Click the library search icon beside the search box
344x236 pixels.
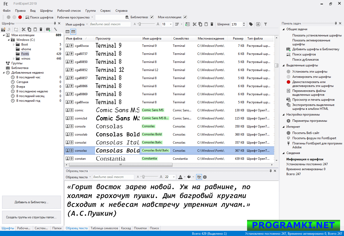127,17
